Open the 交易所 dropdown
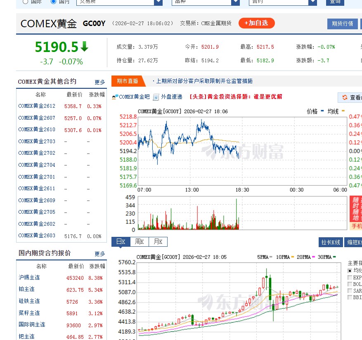This screenshot has height=340, width=362. click(120, 2)
